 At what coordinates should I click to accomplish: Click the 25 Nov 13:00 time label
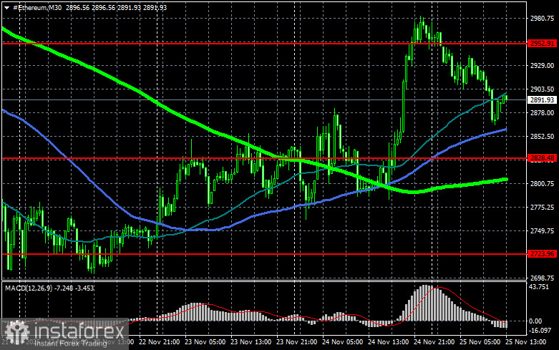pyautogui.click(x=525, y=342)
